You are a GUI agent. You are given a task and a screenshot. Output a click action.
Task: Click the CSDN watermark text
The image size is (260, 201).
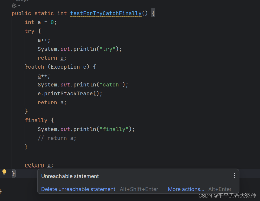pos(227,196)
